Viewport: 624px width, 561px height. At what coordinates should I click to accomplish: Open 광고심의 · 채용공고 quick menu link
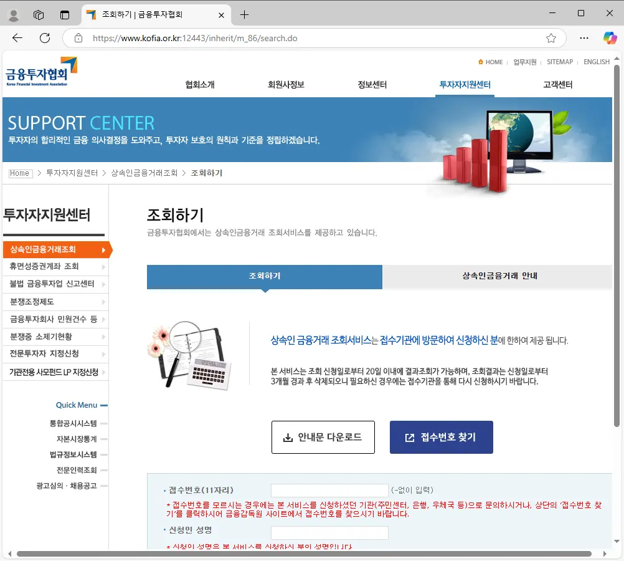[x=67, y=486]
